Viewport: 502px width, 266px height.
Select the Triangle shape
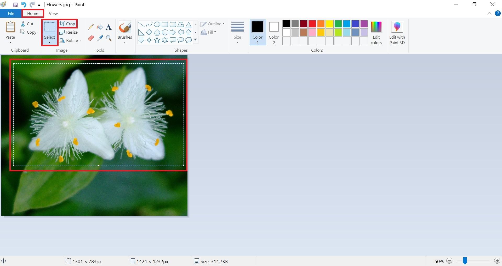coord(188,25)
